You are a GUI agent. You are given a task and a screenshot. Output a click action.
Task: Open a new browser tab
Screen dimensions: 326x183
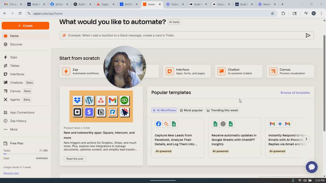(282, 4)
